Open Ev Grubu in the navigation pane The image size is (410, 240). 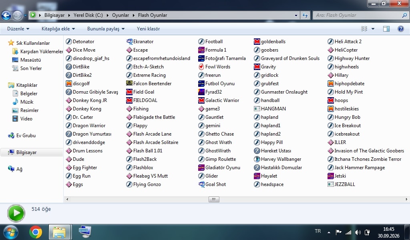click(x=26, y=136)
